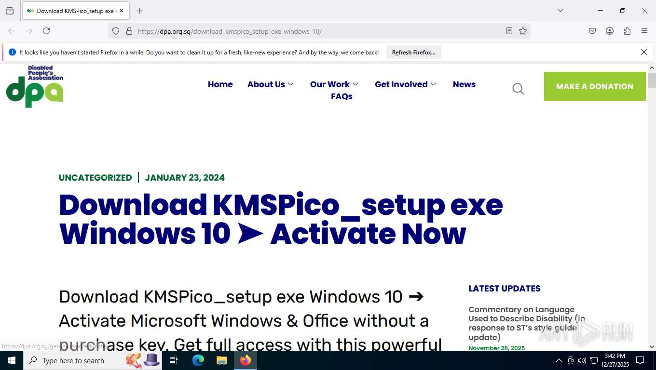The image size is (656, 370).
Task: Click the Firefox View icon
Action: [x=10, y=11]
